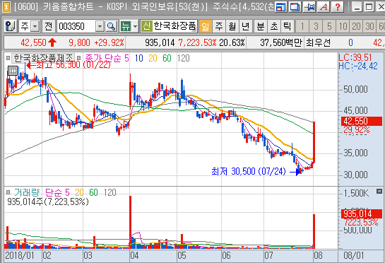The height and width of the screenshot is (263, 385).
Task: Open font settings with the red A icon
Action: click(324, 7)
